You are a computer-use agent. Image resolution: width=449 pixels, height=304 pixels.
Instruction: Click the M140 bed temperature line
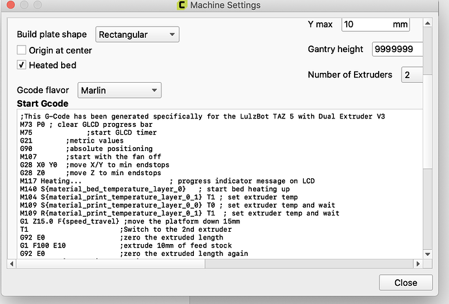pos(155,189)
